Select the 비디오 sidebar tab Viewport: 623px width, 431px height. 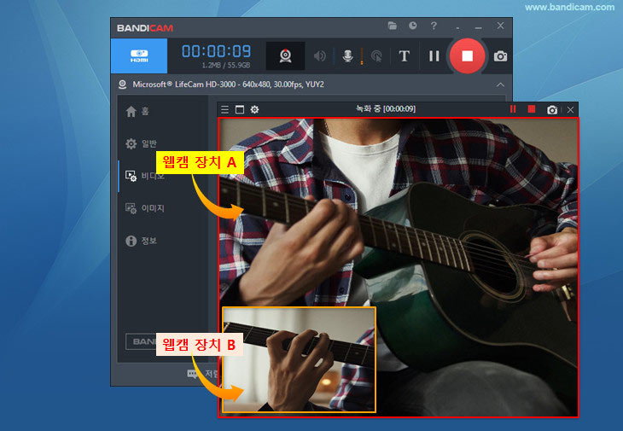144,176
